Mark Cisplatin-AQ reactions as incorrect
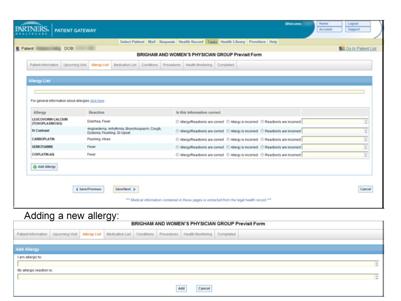This screenshot has height=301, width=401. click(262, 155)
